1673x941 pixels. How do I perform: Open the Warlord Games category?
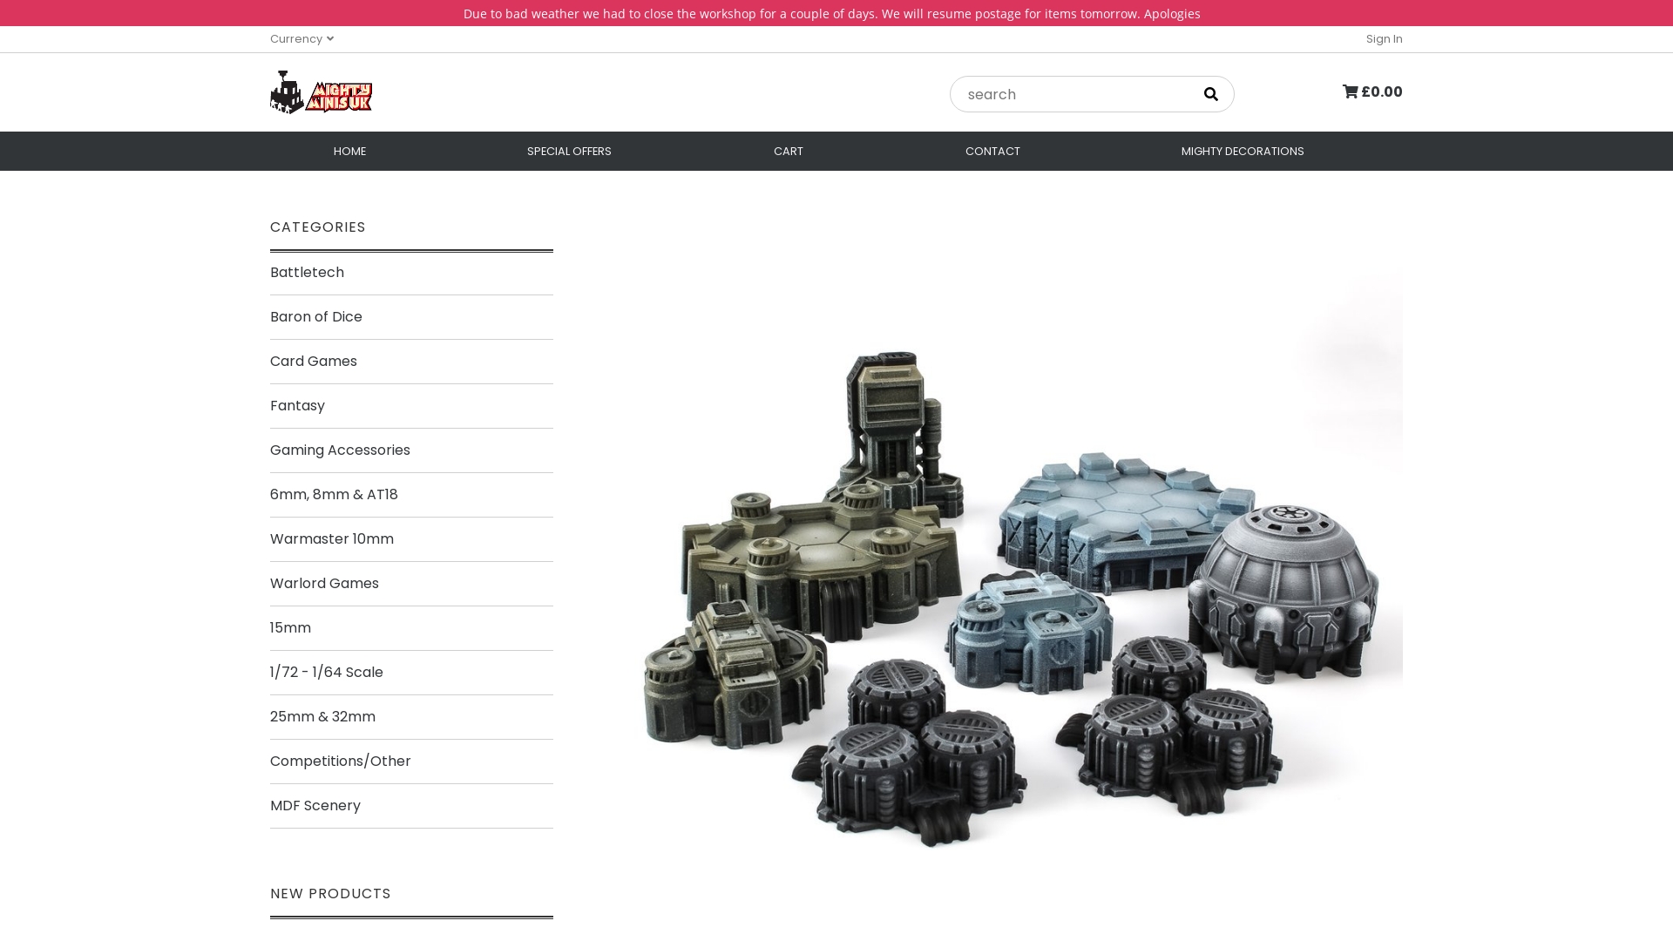(x=324, y=584)
